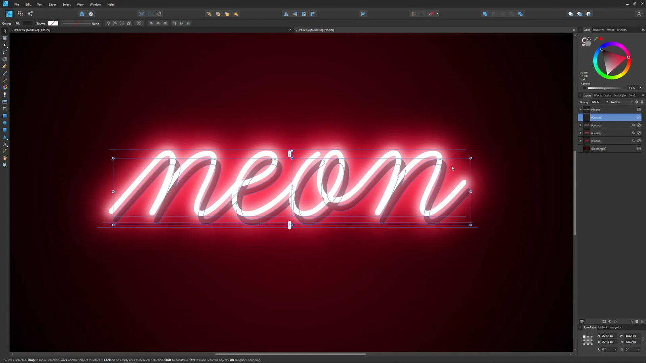Select the Artistic Text tool
This screenshot has width=646, height=363.
(5, 144)
